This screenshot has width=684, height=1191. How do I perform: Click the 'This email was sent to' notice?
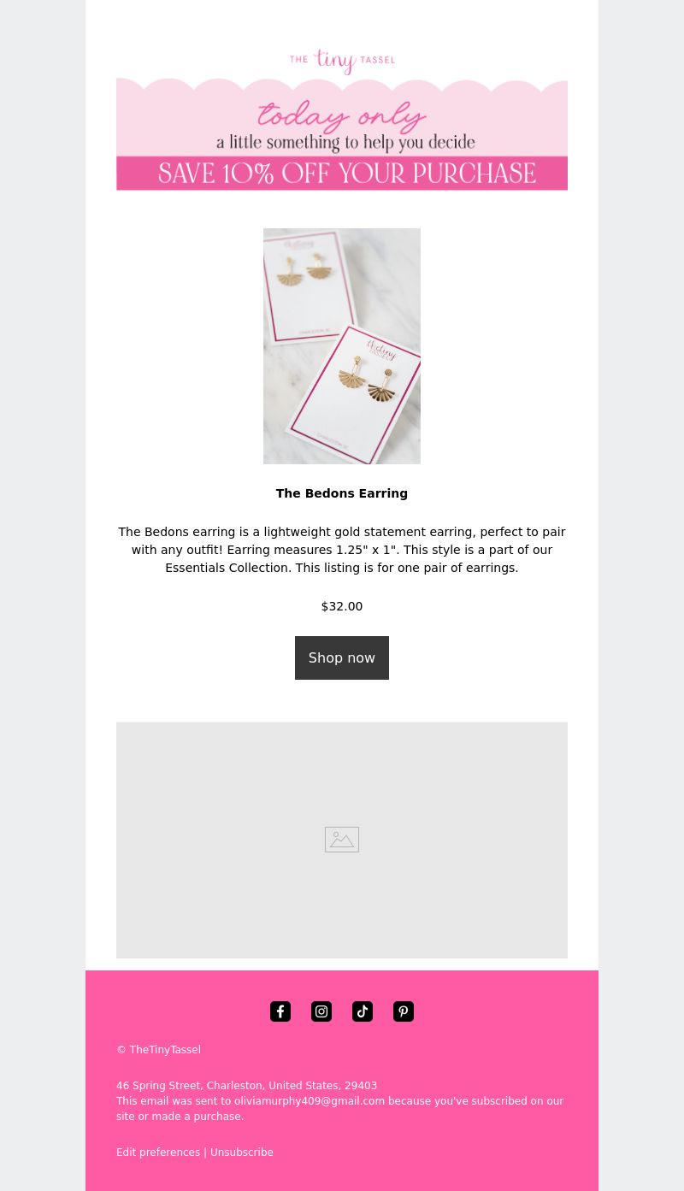[x=174, y=1101]
